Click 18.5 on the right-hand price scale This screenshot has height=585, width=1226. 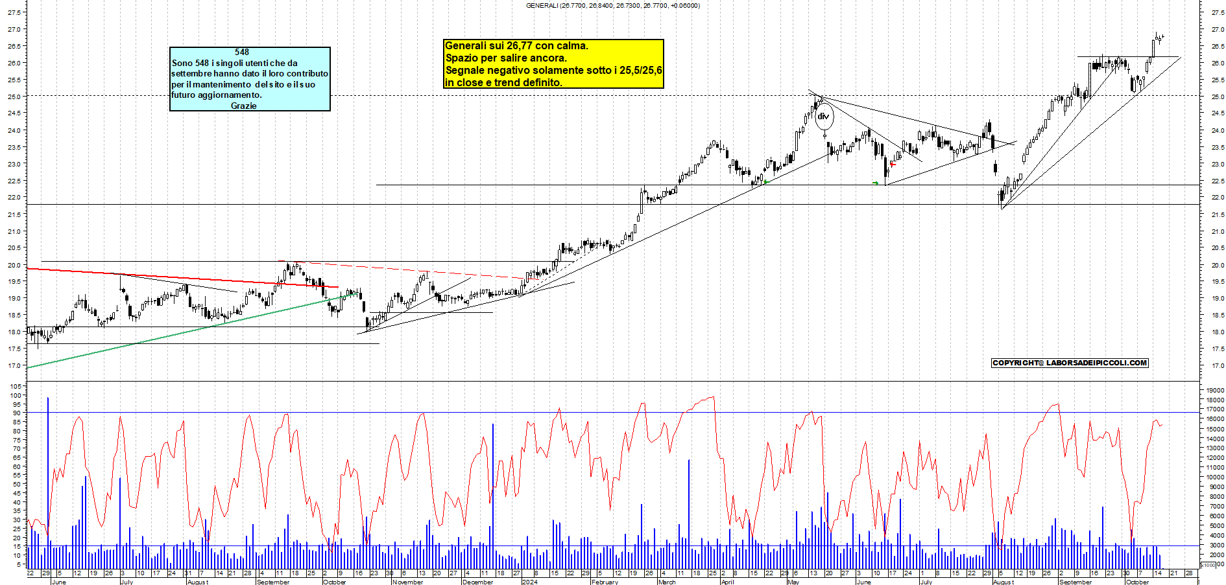[1217, 315]
